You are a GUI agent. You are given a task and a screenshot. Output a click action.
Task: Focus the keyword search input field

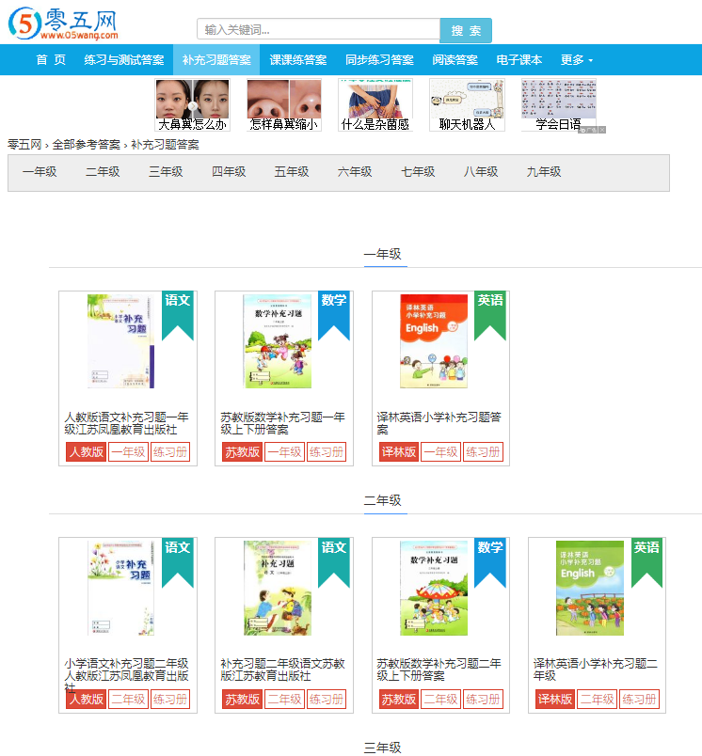[318, 29]
